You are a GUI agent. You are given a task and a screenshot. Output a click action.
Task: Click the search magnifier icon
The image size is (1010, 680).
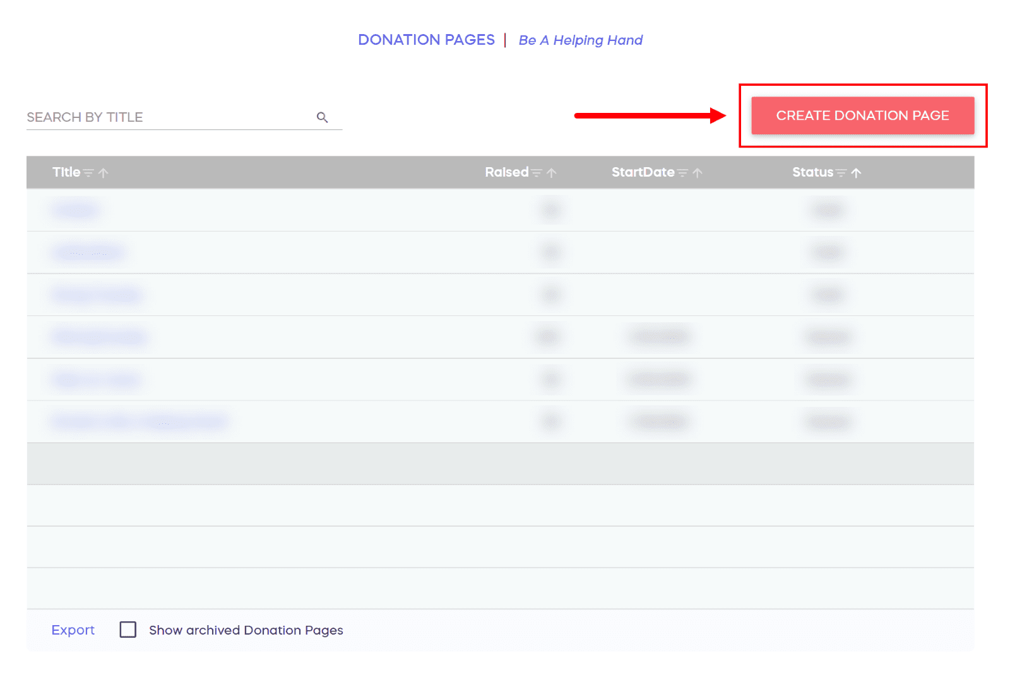322,117
